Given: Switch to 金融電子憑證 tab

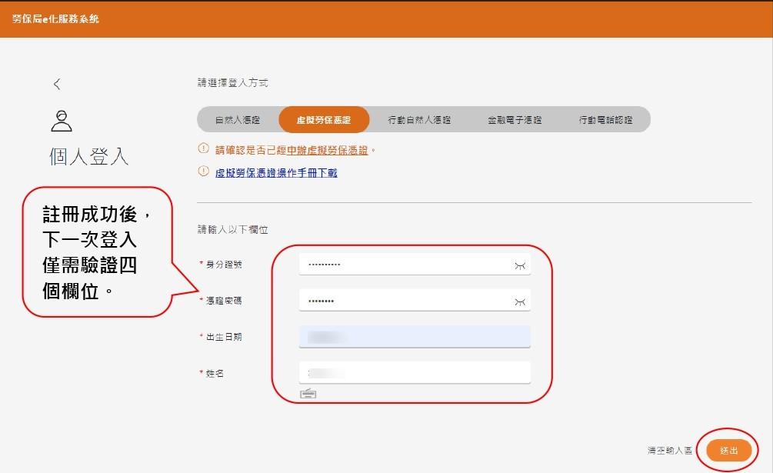Looking at the screenshot, I should coord(515,120).
